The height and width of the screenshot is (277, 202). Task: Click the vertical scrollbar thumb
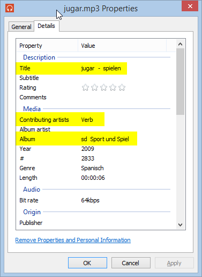(180, 82)
